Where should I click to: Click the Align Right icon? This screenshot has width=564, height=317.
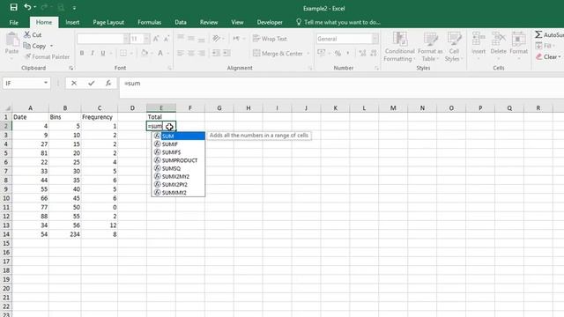[x=202, y=53]
